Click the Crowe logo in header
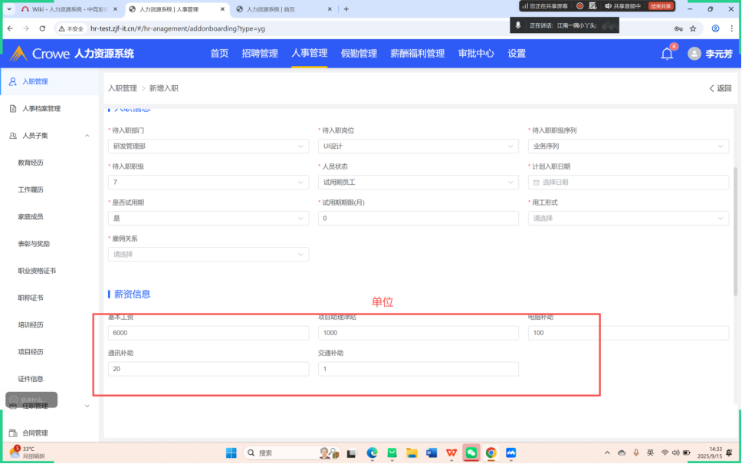This screenshot has height=464, width=742. point(40,54)
